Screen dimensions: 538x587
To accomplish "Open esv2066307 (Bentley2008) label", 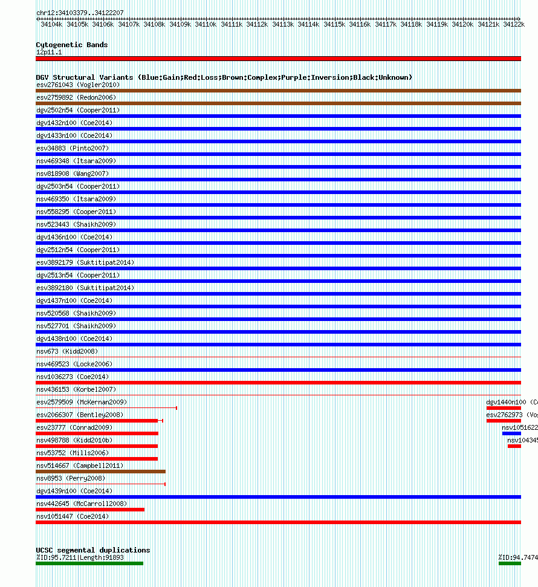I will tap(80, 416).
